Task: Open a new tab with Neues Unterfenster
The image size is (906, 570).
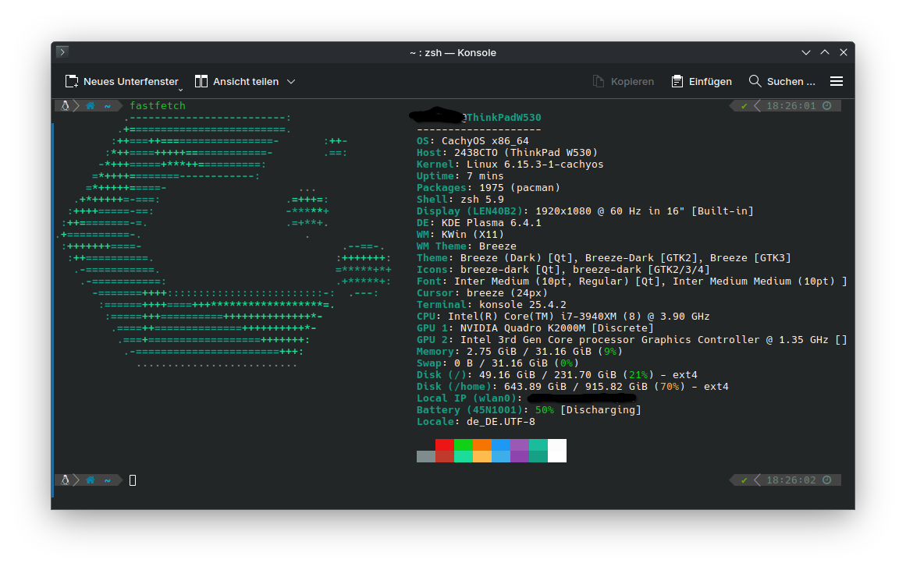Action: [122, 81]
